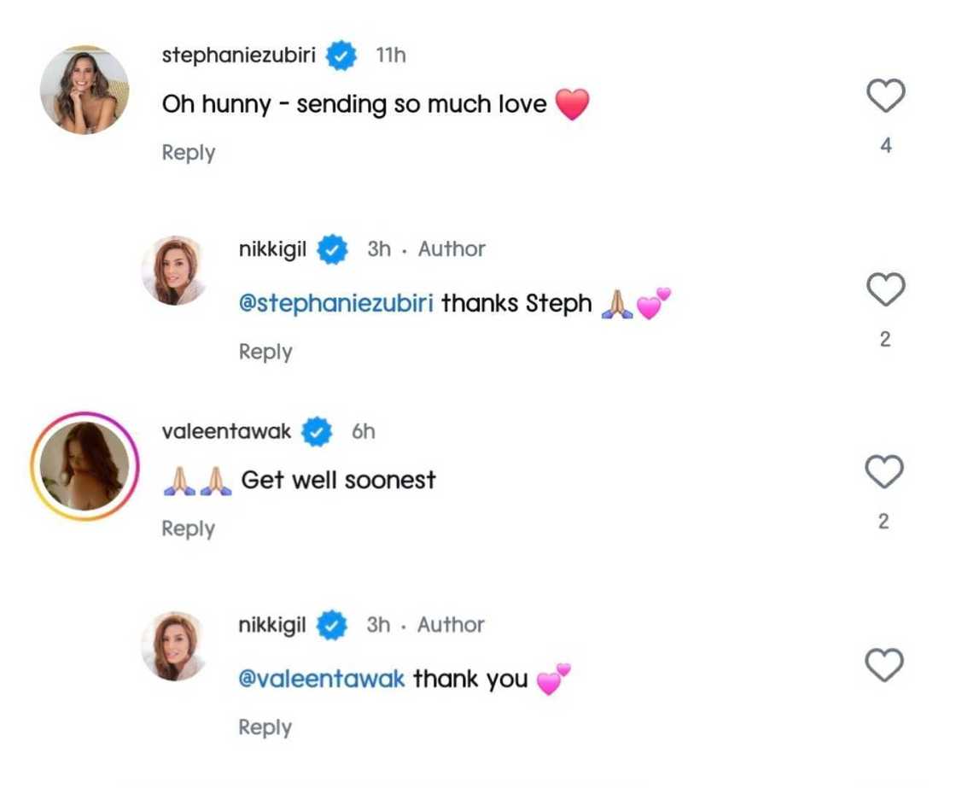Like stephaniezubiri's comment with the heart
This screenshot has width=956, height=788.
coord(885,96)
